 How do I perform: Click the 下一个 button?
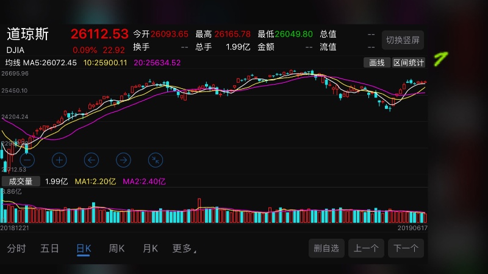click(x=406, y=248)
